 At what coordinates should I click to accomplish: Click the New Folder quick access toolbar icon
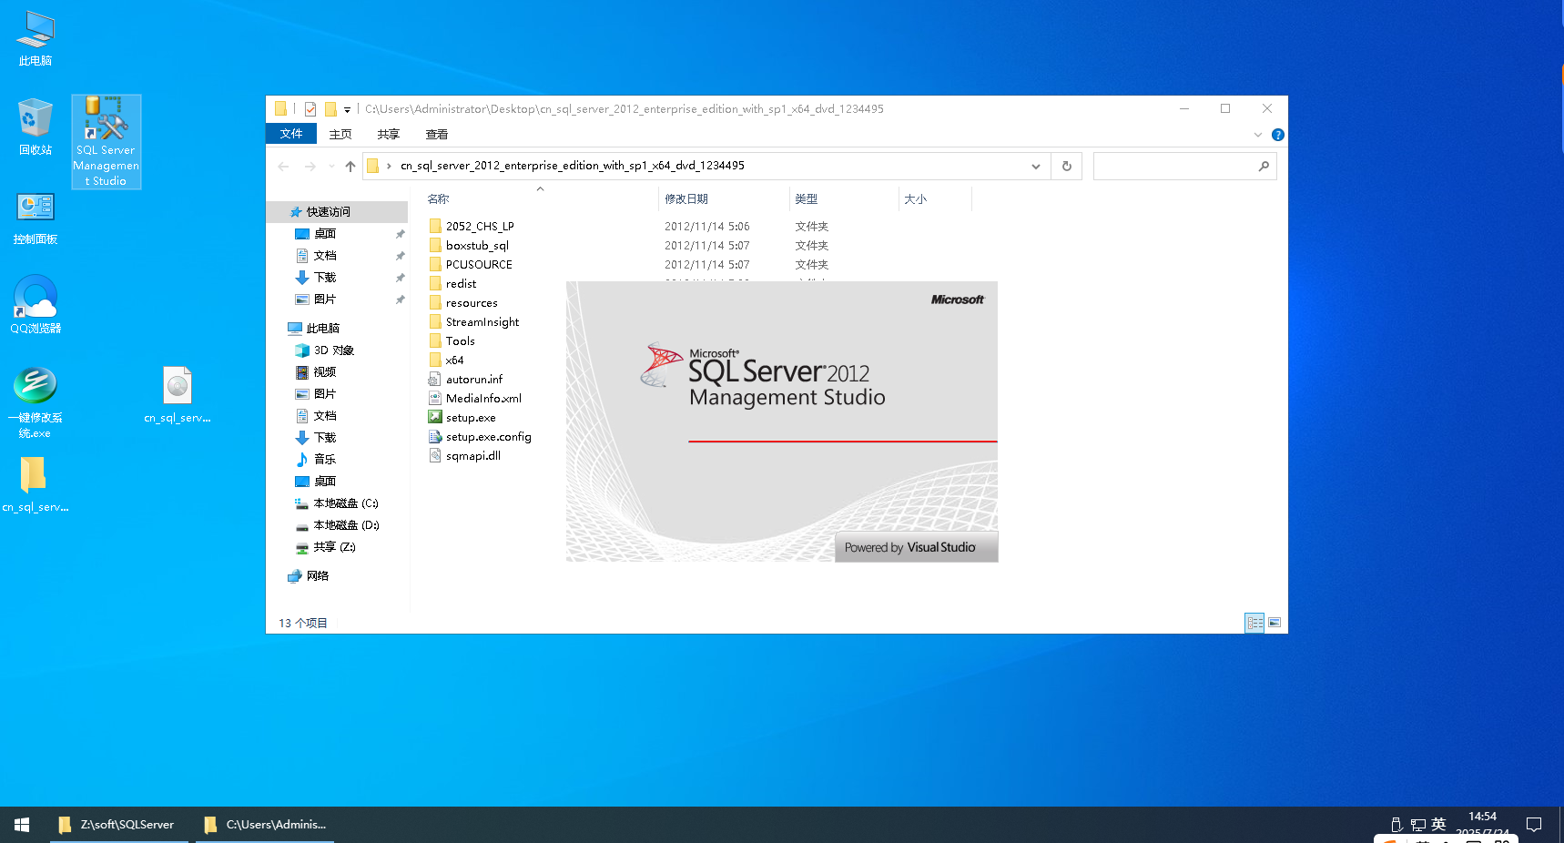tap(330, 109)
